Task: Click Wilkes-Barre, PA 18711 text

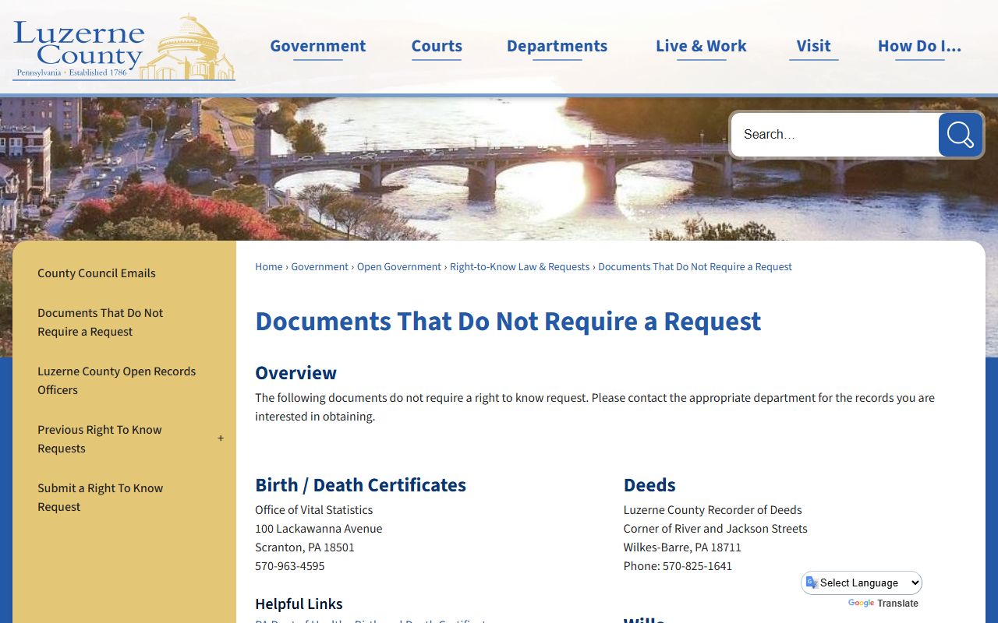Action: (682, 547)
